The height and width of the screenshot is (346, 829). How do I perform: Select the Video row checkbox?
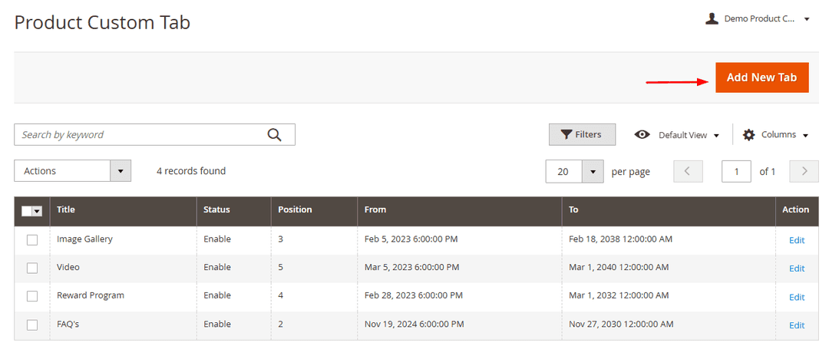click(32, 268)
